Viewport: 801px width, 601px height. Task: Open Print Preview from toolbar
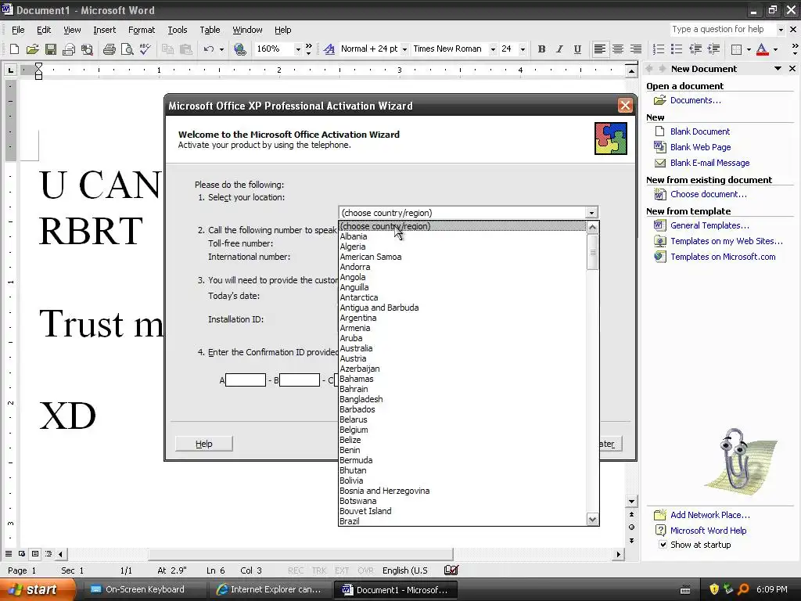(x=128, y=49)
